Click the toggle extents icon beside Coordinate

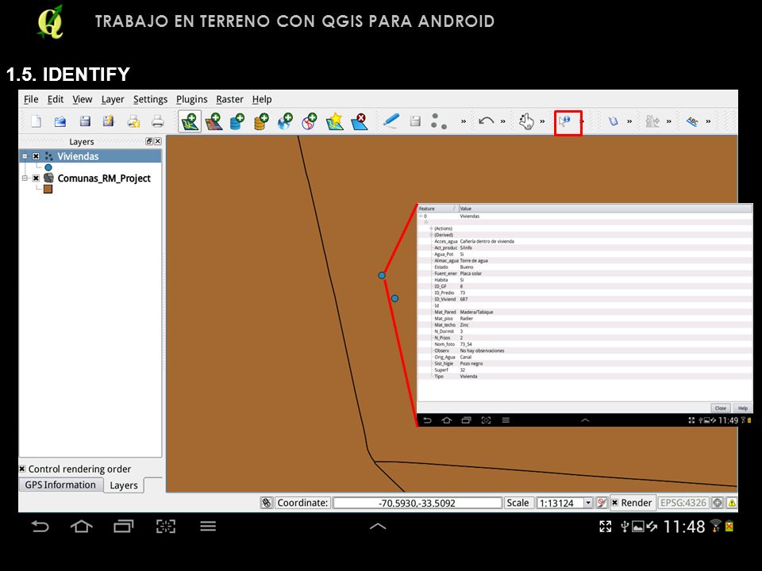click(267, 503)
